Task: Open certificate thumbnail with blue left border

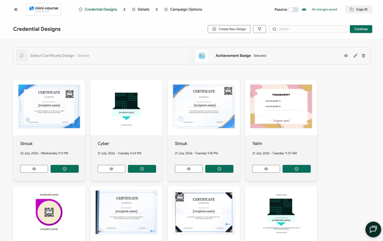Action: click(126, 212)
